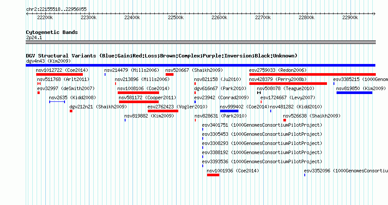Image resolution: width=388 pixels, height=205 pixels.
Task: Open nsv481282 (Kidd2010) variant label
Action: tap(296, 107)
